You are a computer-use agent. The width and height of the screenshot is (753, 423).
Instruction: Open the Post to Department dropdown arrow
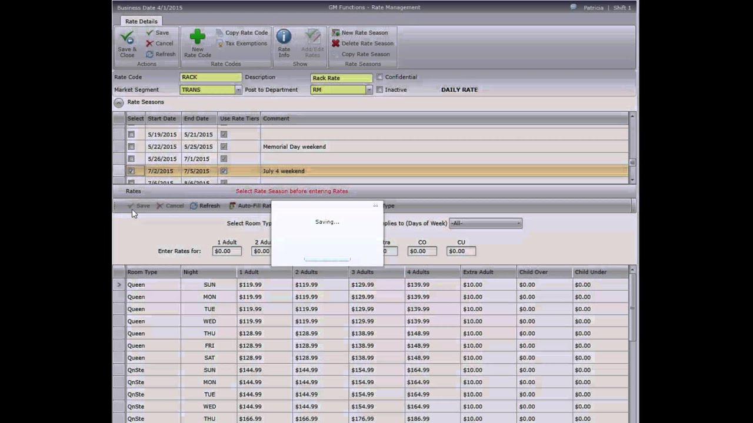[369, 90]
